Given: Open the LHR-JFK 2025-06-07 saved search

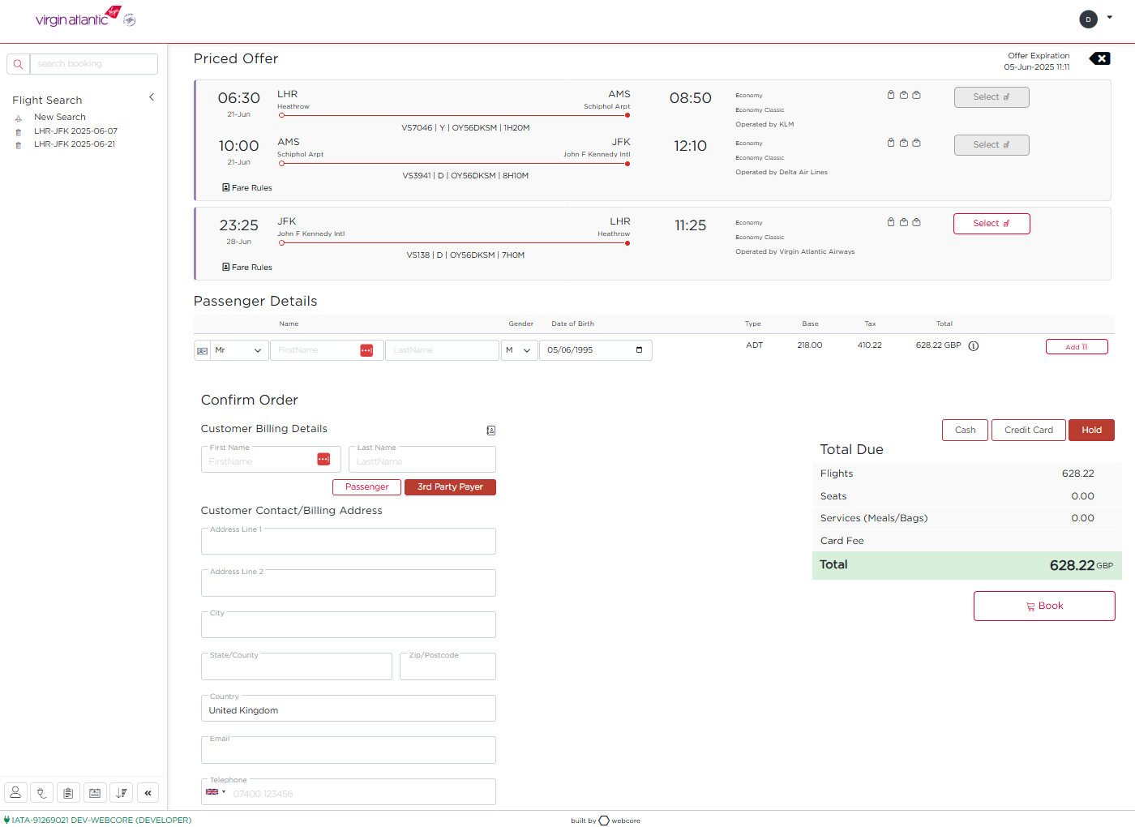Looking at the screenshot, I should 75,131.
